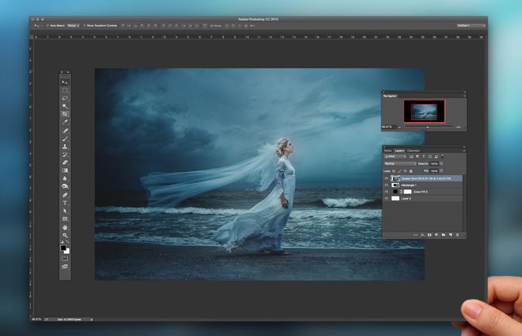This screenshot has width=522, height=336.
Task: Select the Pen tool
Action: click(x=65, y=195)
